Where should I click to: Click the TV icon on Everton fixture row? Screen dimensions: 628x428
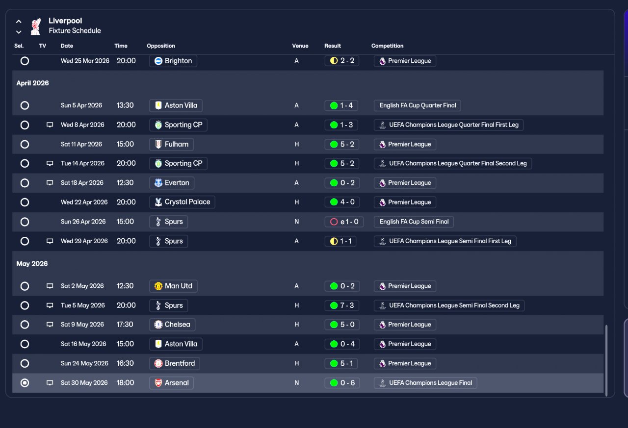(x=50, y=183)
